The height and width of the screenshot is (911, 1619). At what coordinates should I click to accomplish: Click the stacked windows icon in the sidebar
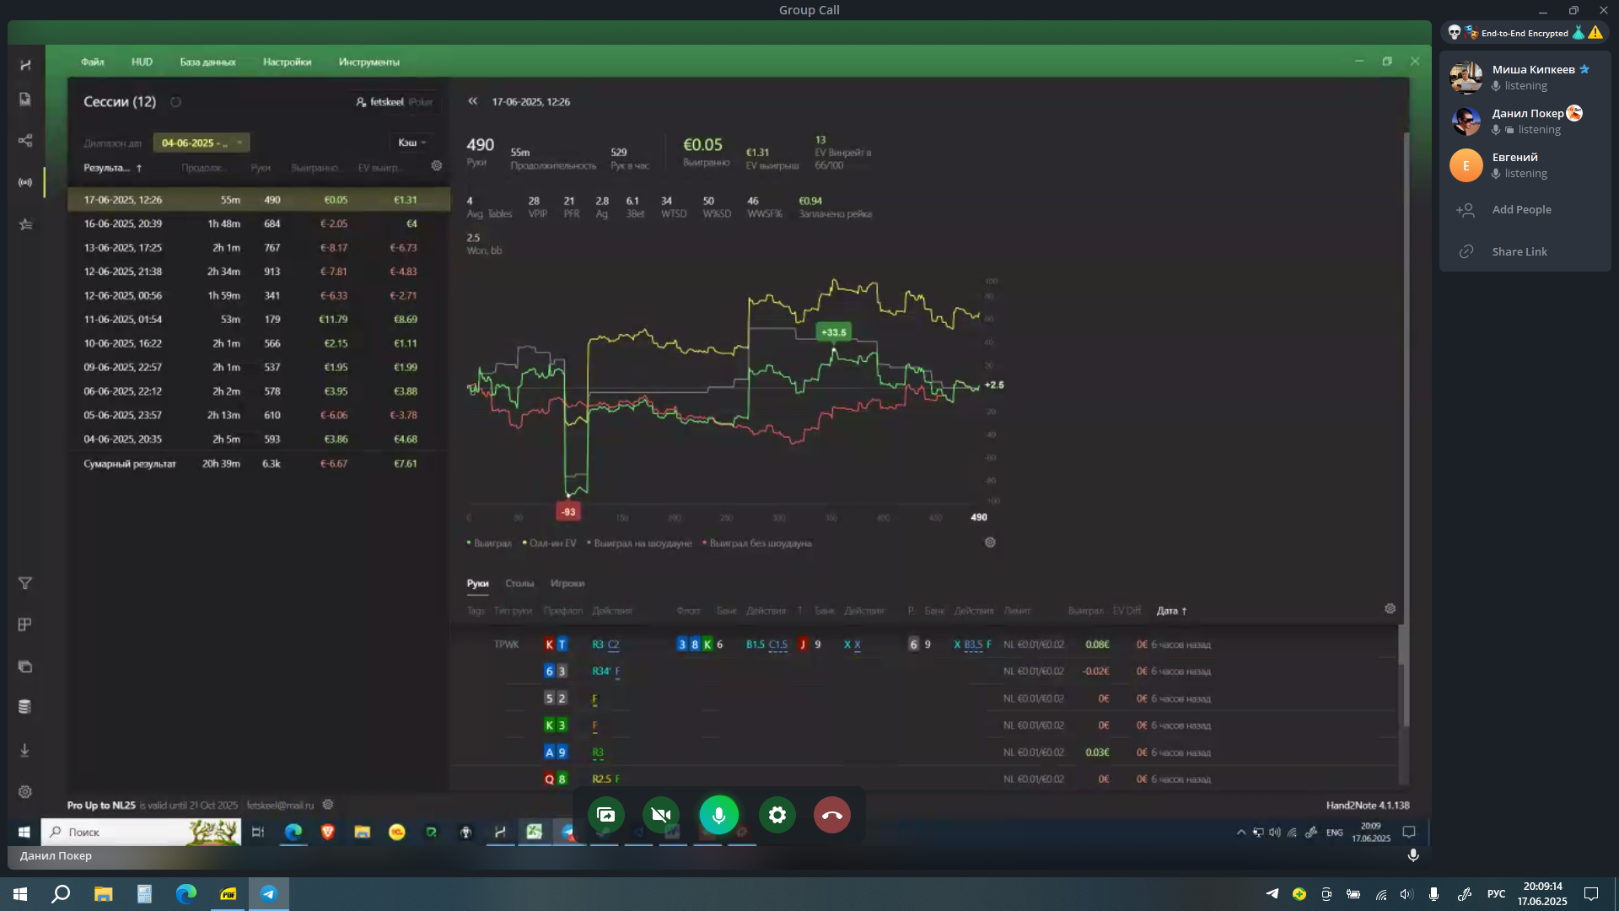[x=25, y=666]
